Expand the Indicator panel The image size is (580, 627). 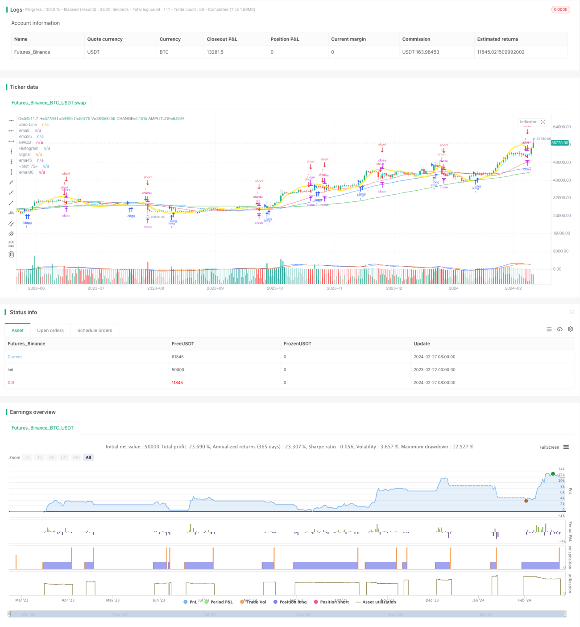(528, 122)
